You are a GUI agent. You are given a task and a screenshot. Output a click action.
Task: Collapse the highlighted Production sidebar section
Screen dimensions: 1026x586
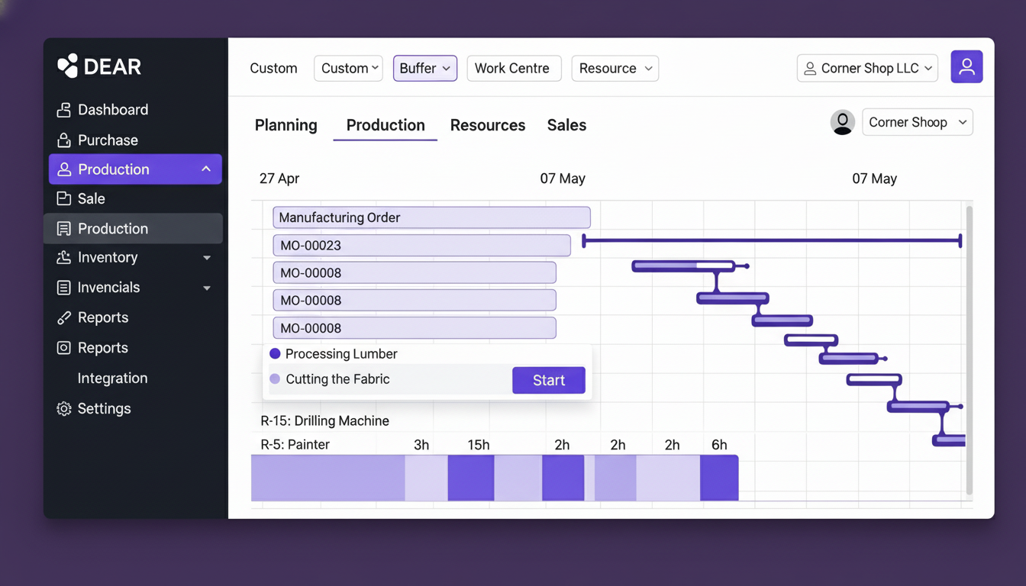click(206, 169)
